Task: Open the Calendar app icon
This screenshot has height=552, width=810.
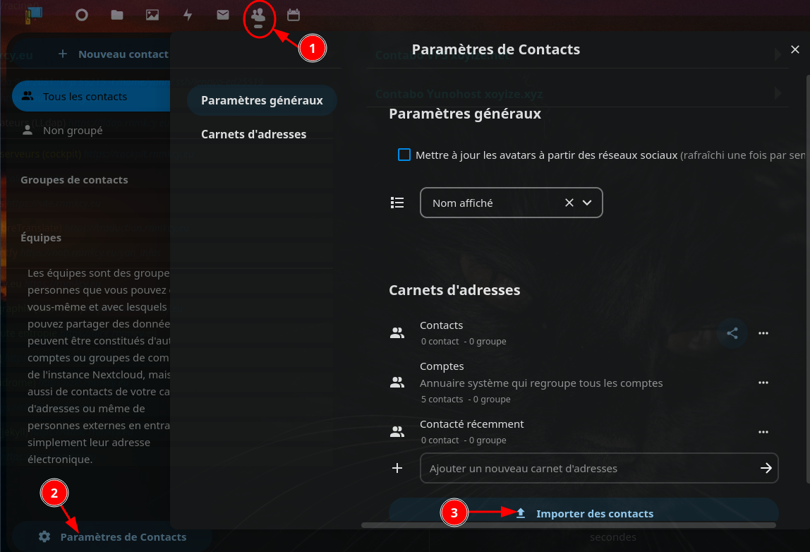Action: 294,15
